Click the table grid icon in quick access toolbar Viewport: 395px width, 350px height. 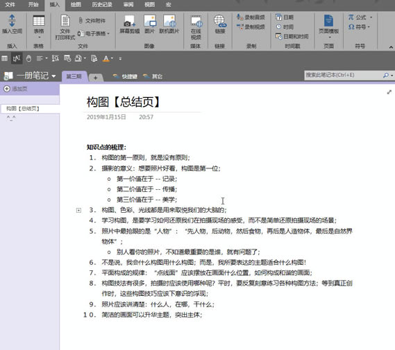(5, 59)
